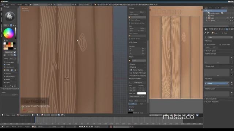Select Left mouse position button
This screenshot has height=131, width=234.
click(132, 104)
